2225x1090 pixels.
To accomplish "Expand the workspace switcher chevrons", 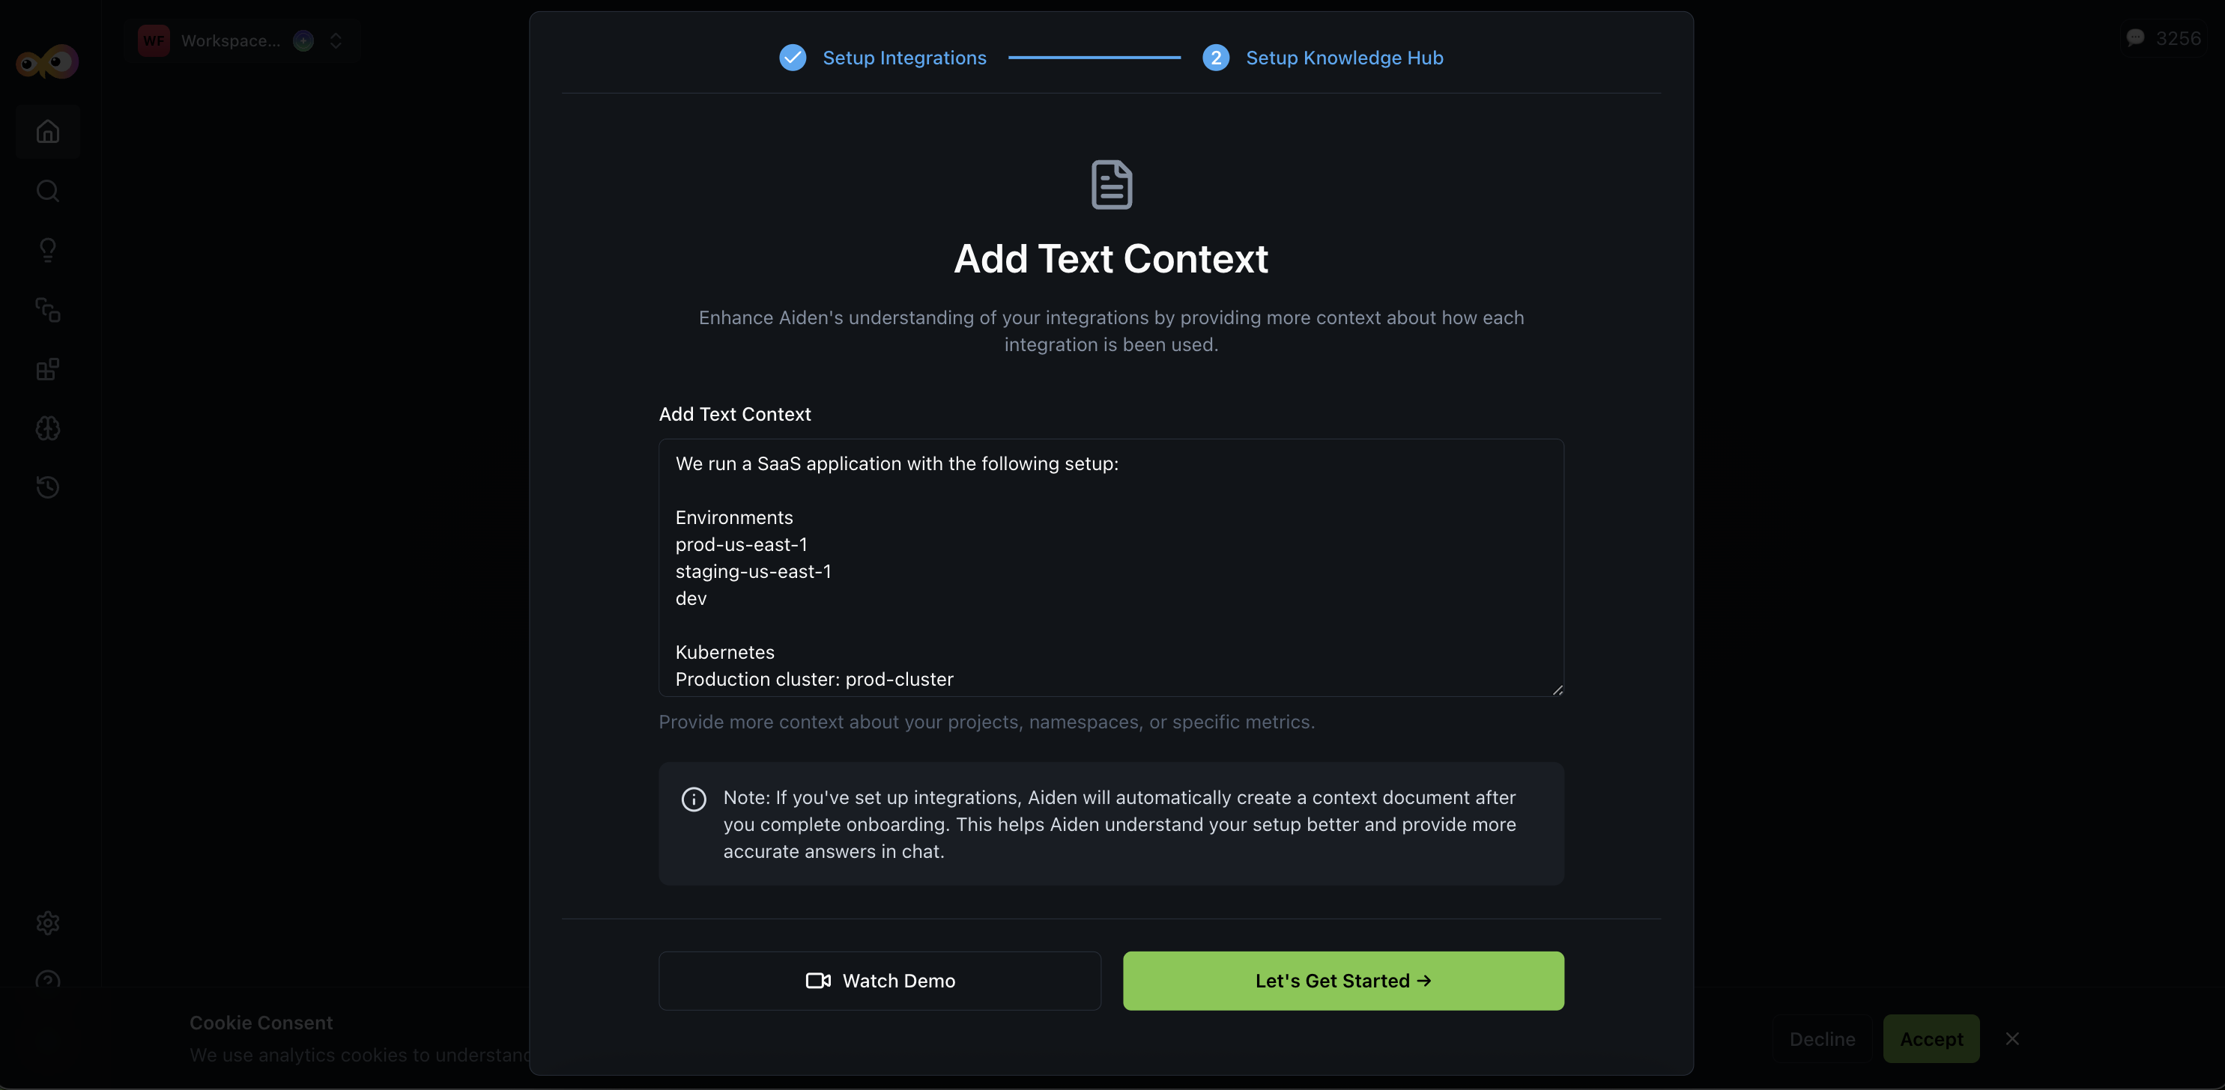I will point(336,40).
